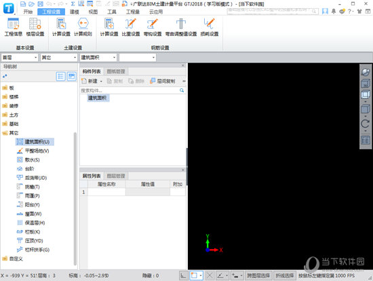The image size is (373, 281).
Task: Open the 建模 ribbon tab
Action: tap(74, 12)
